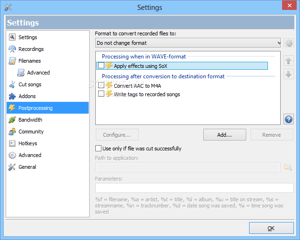Click the Postprocessing lightning icon

pos(12,108)
